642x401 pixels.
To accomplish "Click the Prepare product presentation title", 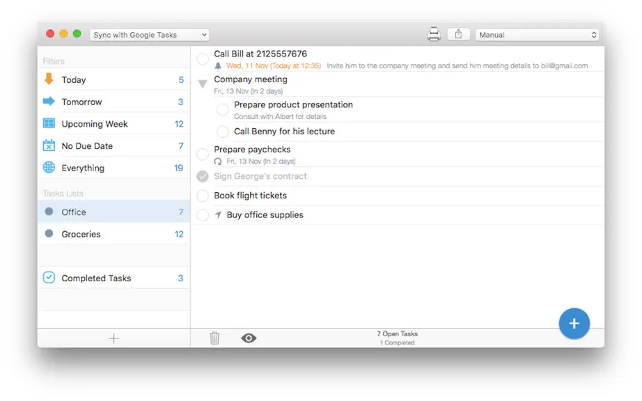I will point(293,104).
